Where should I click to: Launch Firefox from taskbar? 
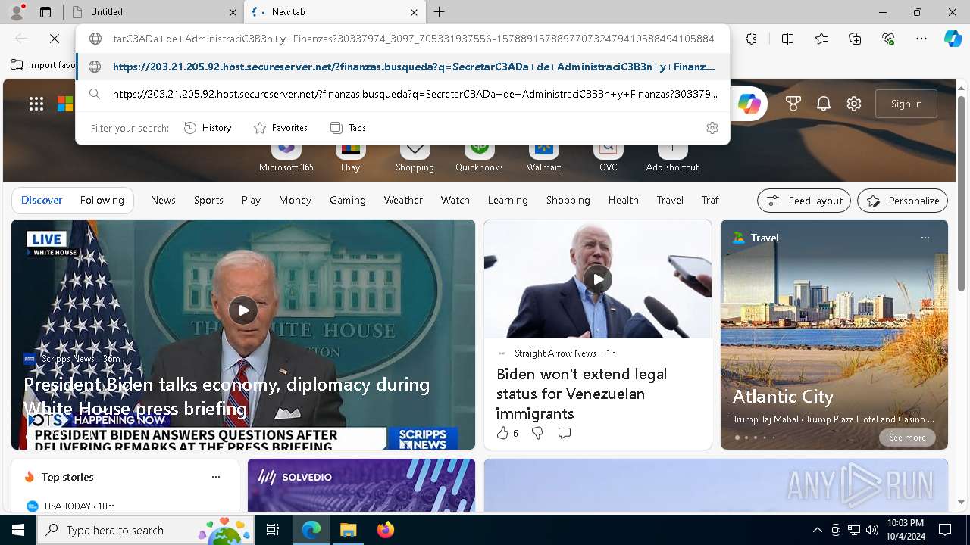coord(385,530)
